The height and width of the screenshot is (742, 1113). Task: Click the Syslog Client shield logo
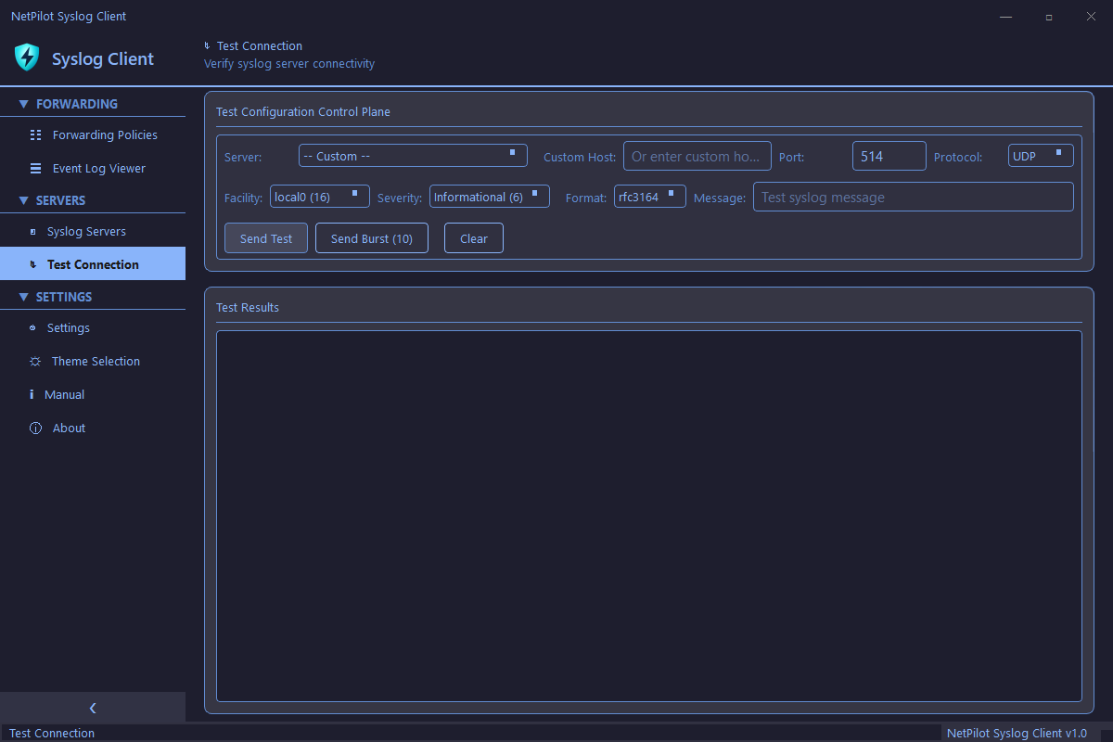pos(26,58)
